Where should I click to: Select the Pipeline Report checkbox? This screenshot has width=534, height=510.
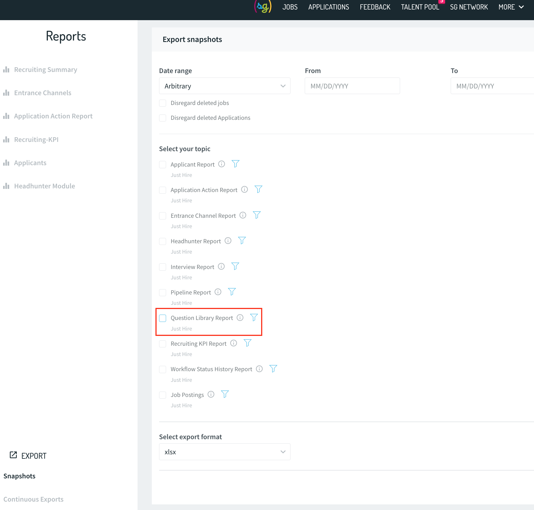pyautogui.click(x=162, y=293)
